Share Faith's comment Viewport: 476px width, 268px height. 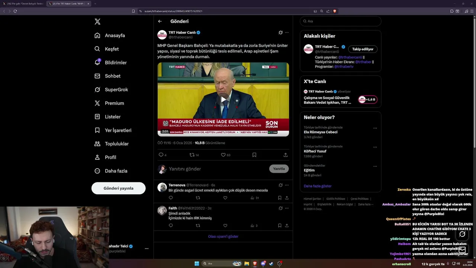click(287, 226)
